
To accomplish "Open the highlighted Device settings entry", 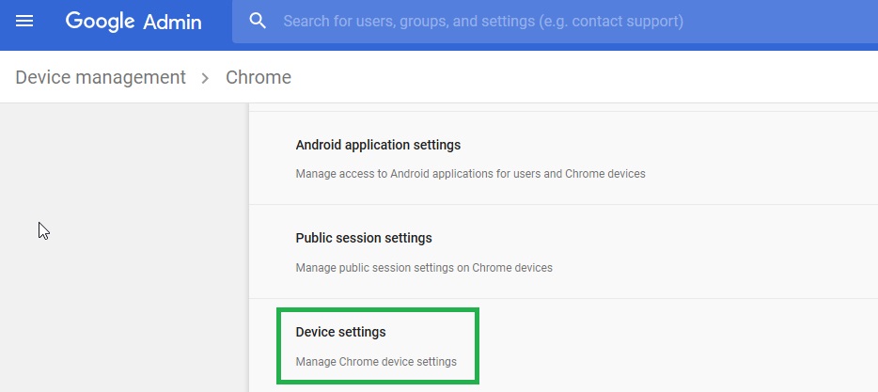I will coord(340,332).
